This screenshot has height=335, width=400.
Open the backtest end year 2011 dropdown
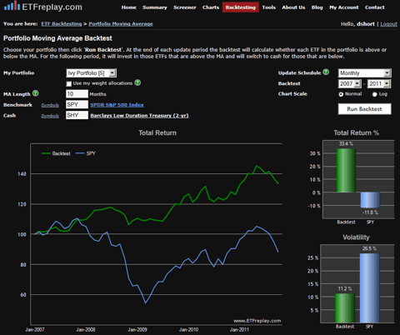379,83
